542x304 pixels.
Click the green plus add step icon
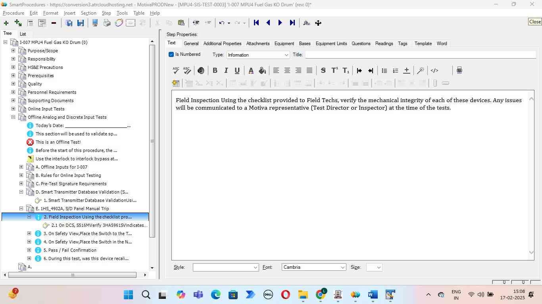[x=6, y=23]
